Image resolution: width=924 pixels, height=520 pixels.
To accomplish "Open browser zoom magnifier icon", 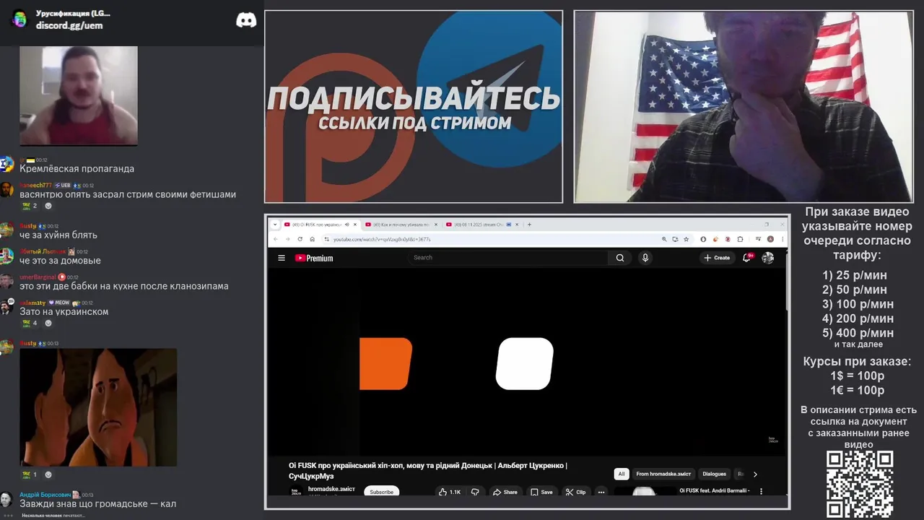I will [664, 239].
